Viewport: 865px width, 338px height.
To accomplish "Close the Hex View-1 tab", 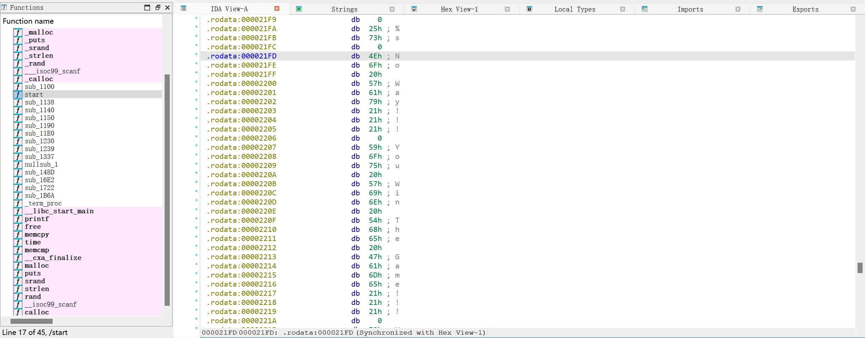I will [507, 9].
